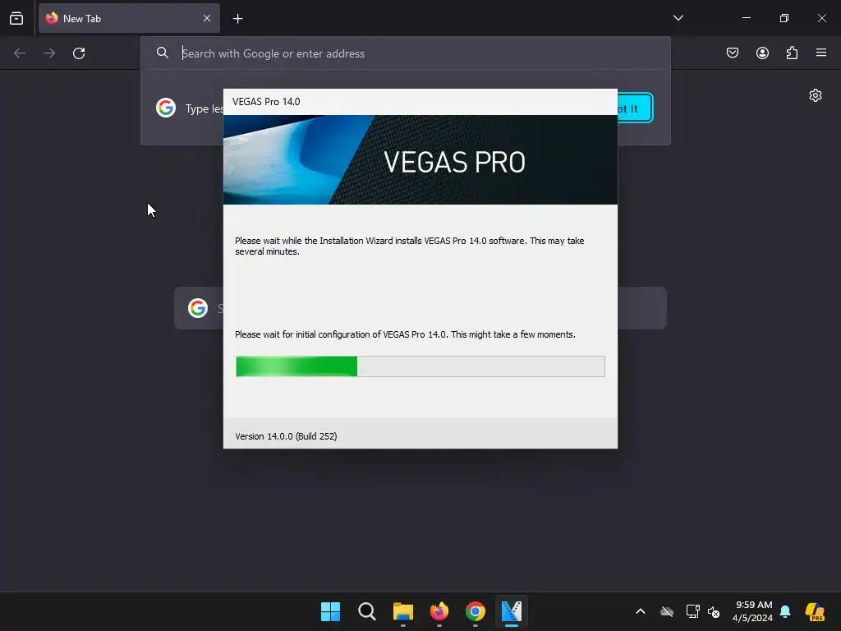
Task: Open the Pocket save icon
Action: (x=733, y=53)
